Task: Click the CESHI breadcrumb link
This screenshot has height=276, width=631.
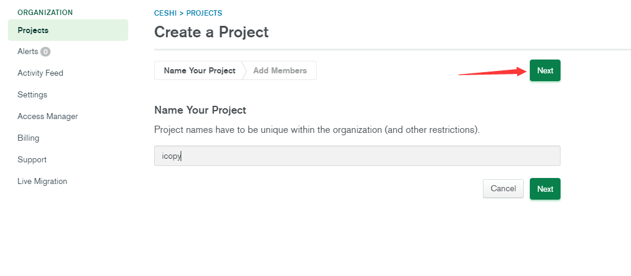Action: pyautogui.click(x=166, y=13)
